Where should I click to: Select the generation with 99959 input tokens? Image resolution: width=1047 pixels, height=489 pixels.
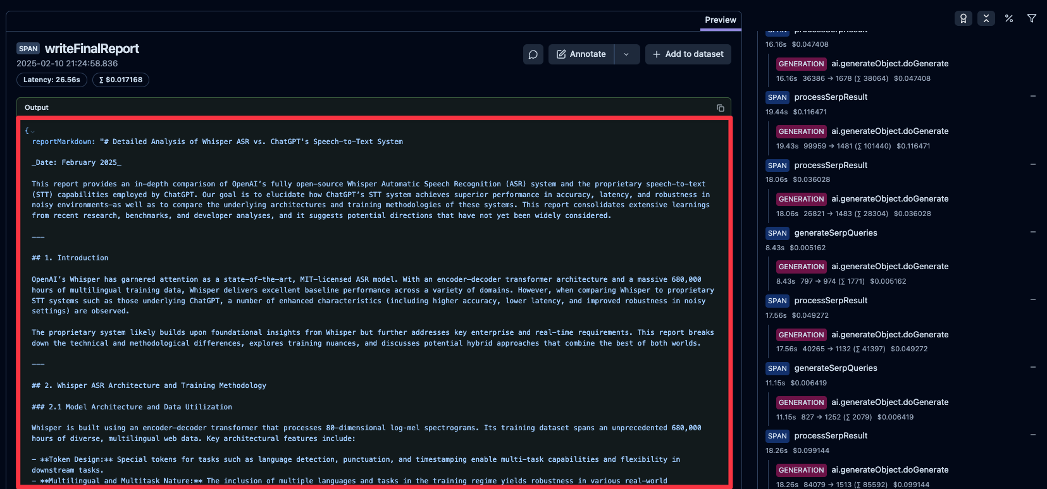pyautogui.click(x=889, y=131)
